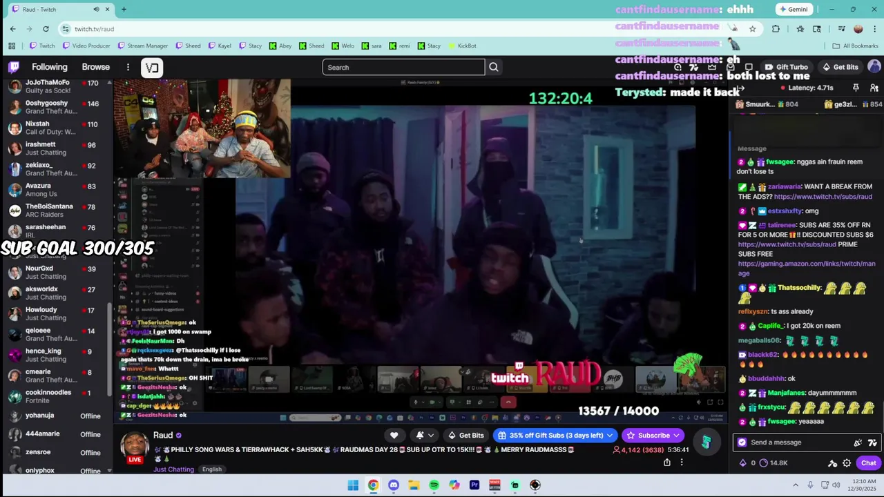Expand the Subscribe button dropdown arrow

tap(677, 436)
